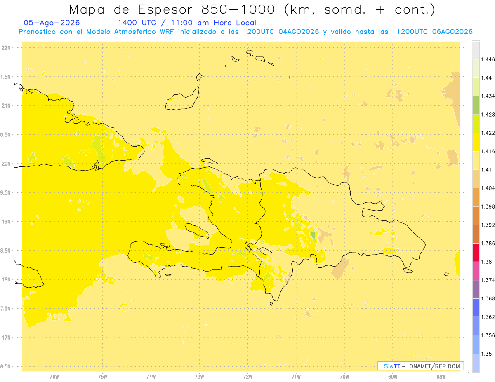Click the "1200UTC_04AGO2026" initialization timestamp

point(281,32)
